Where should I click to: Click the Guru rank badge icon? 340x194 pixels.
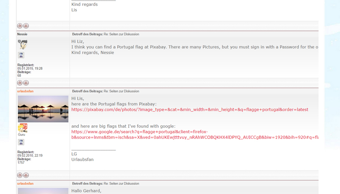(23, 128)
